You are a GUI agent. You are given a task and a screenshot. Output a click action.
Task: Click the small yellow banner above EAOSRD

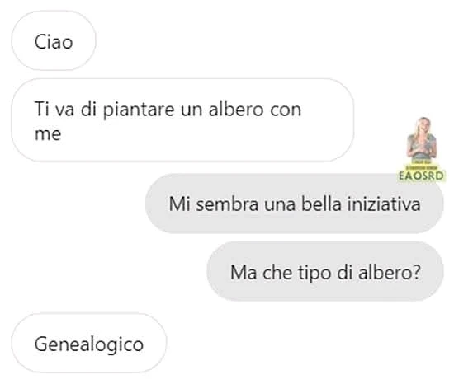click(x=421, y=167)
